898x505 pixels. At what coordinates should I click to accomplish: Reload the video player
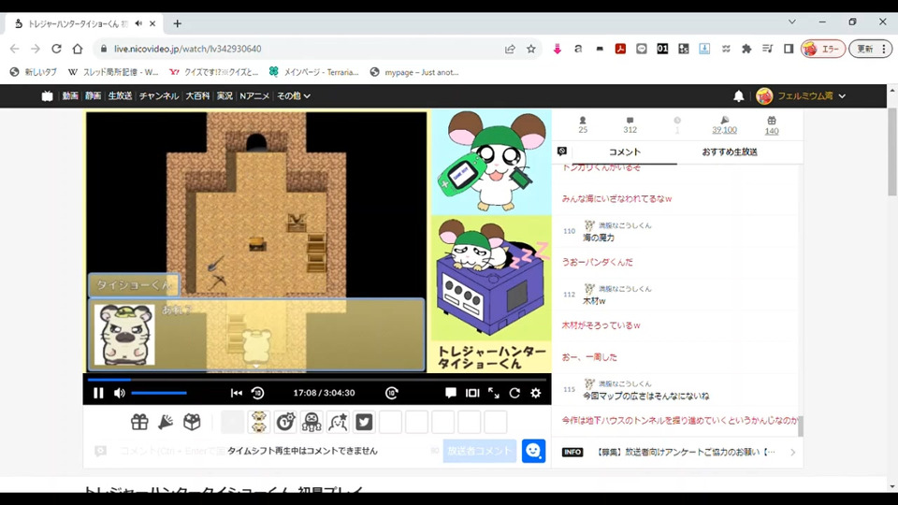[514, 393]
